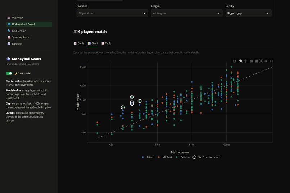This screenshot has width=290, height=193.
Task: Click the Moneyball Scout title
Action: coord(26,59)
